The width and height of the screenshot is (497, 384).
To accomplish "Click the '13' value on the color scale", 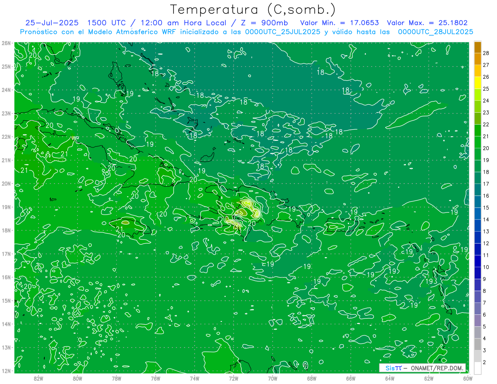I will [x=486, y=231].
